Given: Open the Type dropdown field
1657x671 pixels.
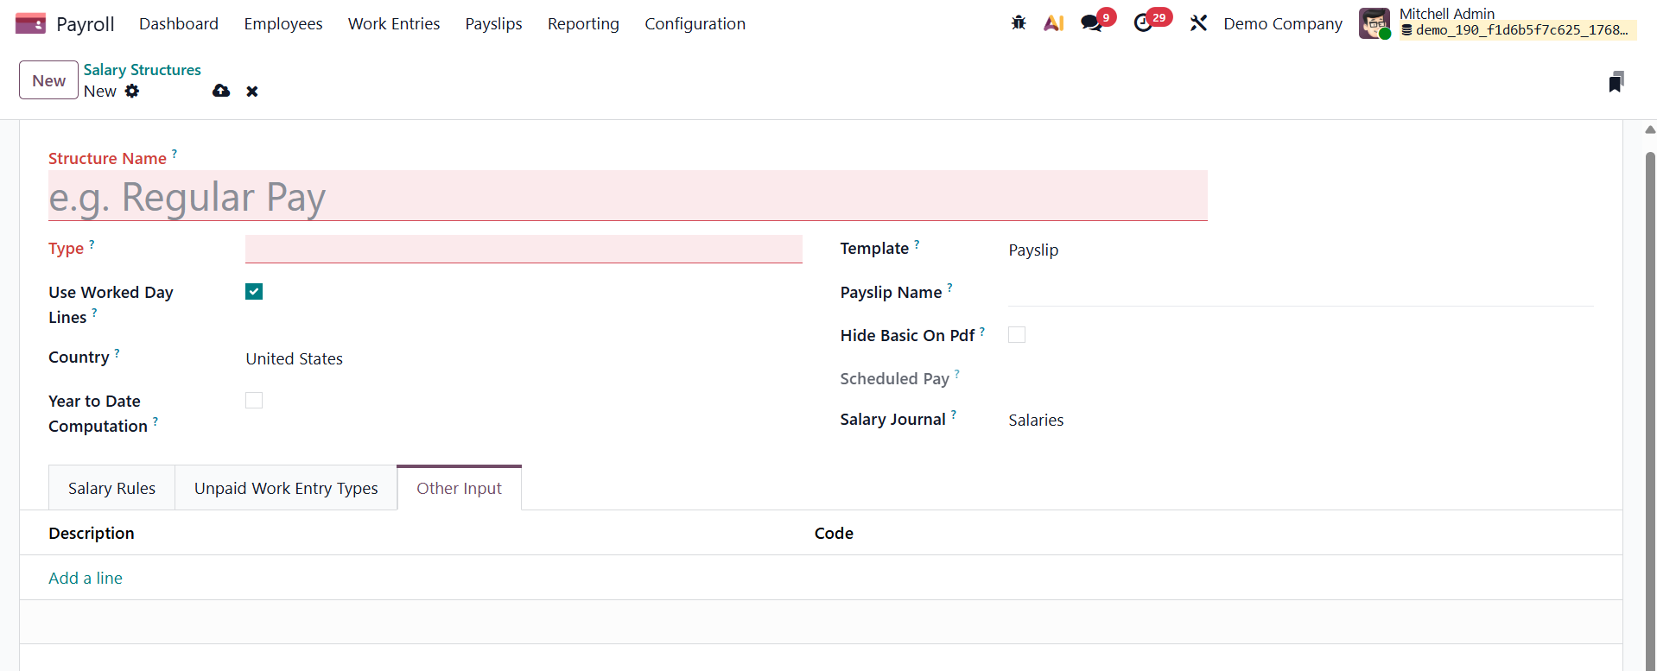Looking at the screenshot, I should tap(524, 249).
